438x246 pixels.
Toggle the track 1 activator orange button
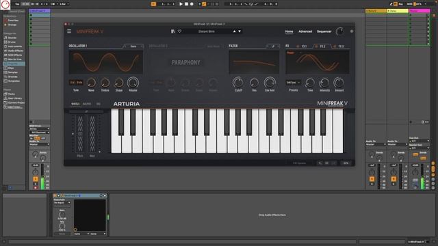(x=36, y=179)
